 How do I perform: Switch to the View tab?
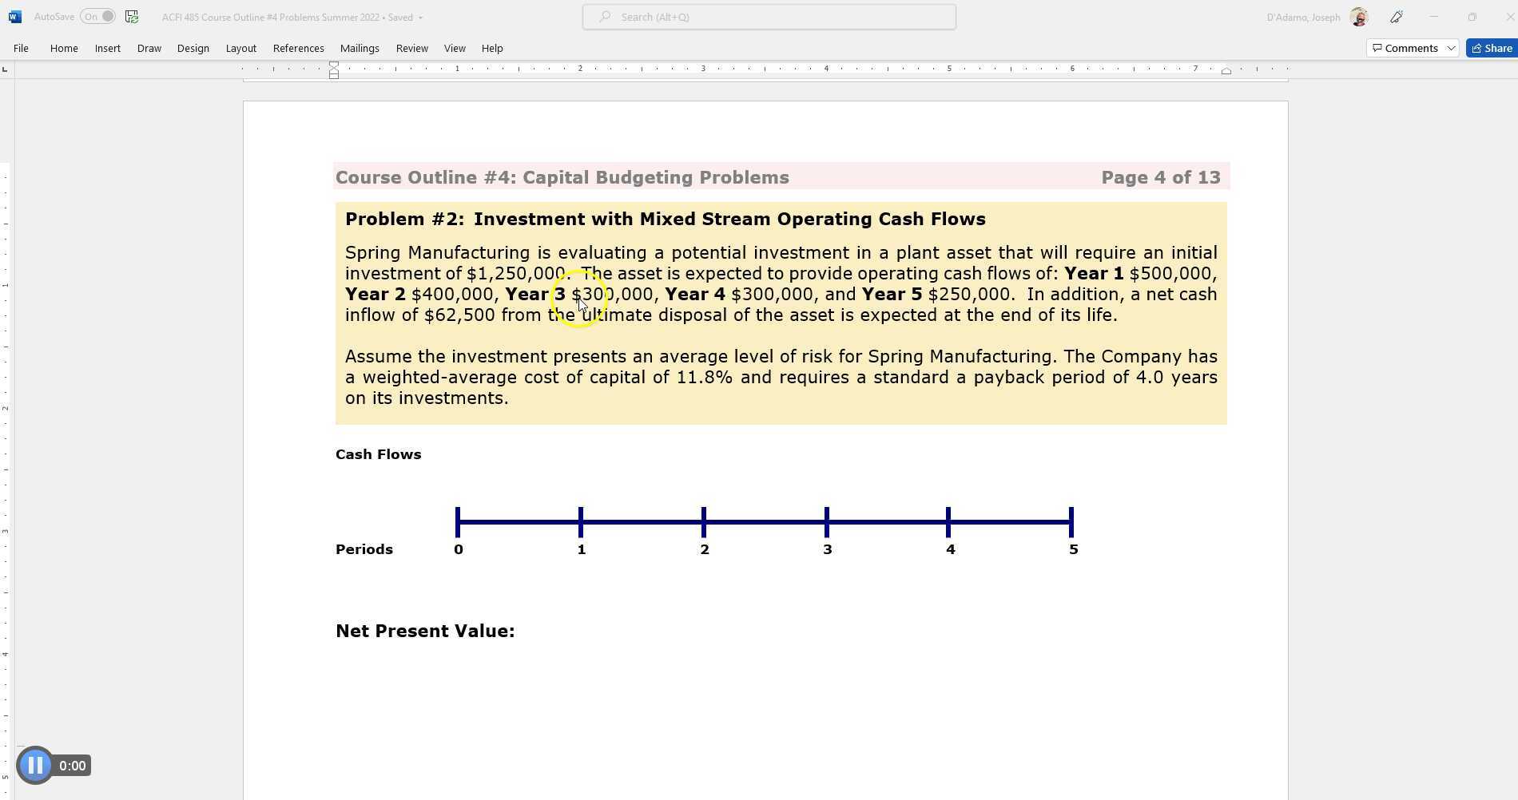click(455, 48)
